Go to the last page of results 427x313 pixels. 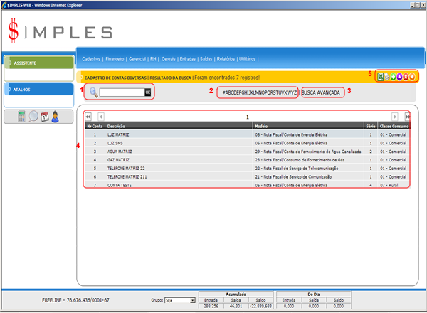407,116
